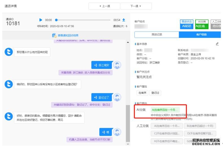Viewport: 223px width, 148px height.
Task: Play the call recording
Action: 41,20
